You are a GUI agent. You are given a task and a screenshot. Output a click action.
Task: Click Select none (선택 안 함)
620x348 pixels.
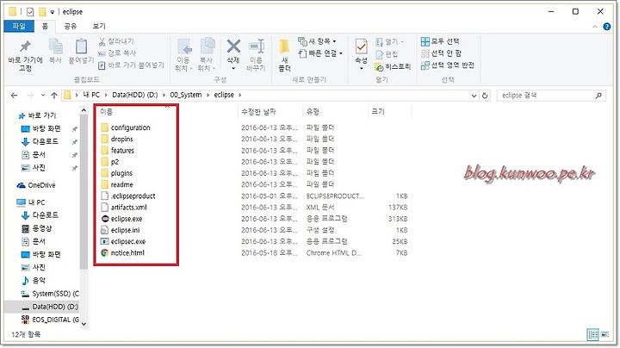(x=441, y=53)
